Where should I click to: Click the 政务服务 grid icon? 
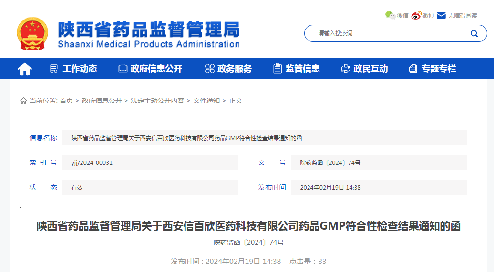click(209, 69)
